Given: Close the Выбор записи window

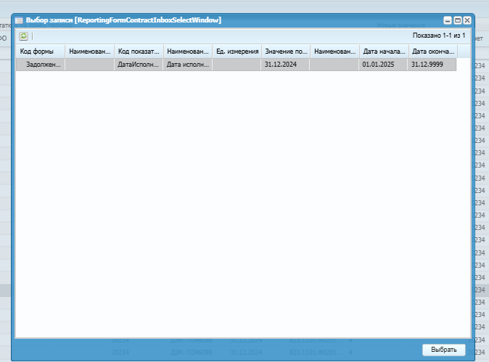Looking at the screenshot, I should pos(467,20).
